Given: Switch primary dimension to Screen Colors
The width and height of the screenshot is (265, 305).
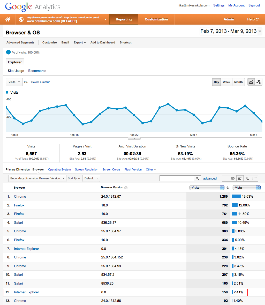Looking at the screenshot, I should click(111, 170).
